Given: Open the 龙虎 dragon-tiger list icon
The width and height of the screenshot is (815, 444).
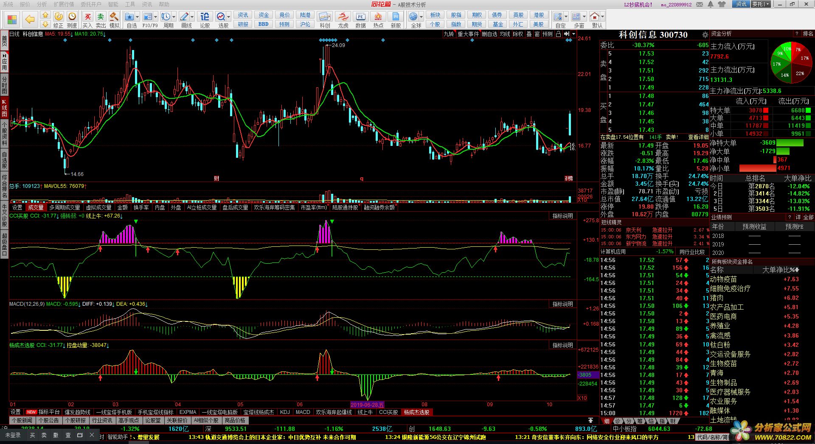Looking at the screenshot, I should pos(343,17).
